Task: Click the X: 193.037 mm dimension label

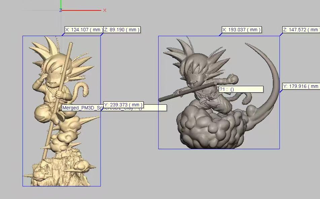Action: pyautogui.click(x=241, y=30)
